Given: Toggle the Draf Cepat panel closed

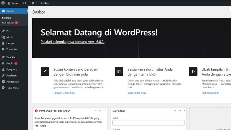Looking at the screenshot, I should (x=184, y=111).
